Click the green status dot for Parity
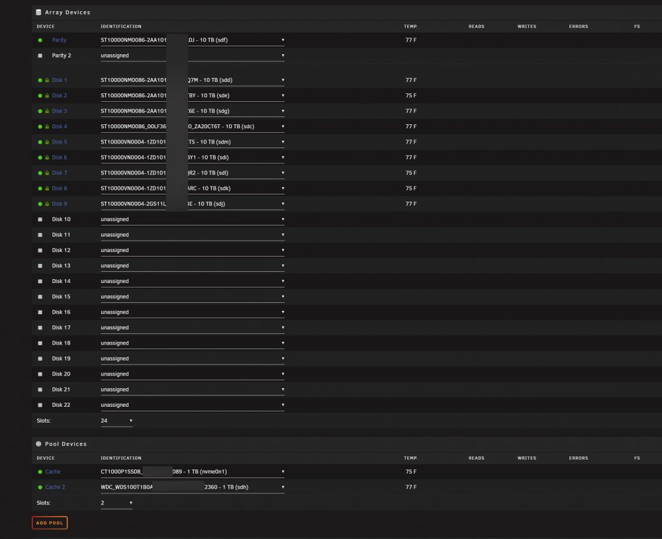The width and height of the screenshot is (662, 539). point(40,40)
